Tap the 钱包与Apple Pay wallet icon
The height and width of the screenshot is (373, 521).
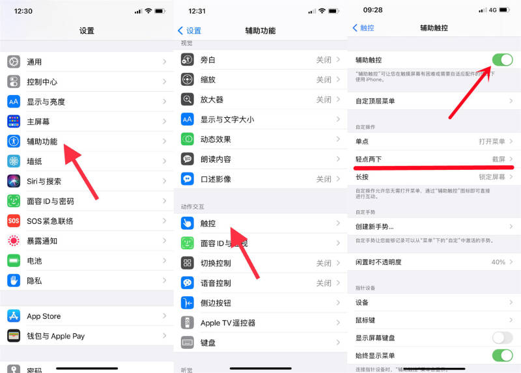click(x=14, y=336)
